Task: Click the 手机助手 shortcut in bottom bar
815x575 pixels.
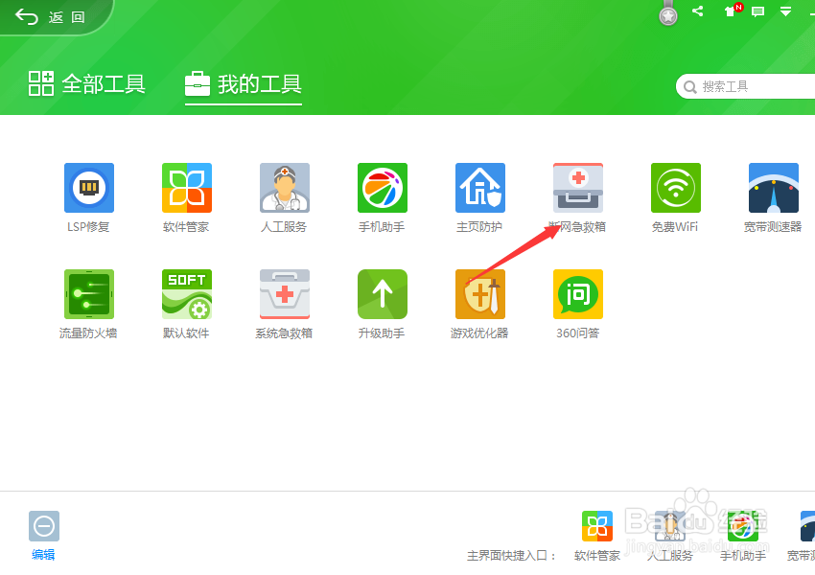Action: [x=742, y=526]
